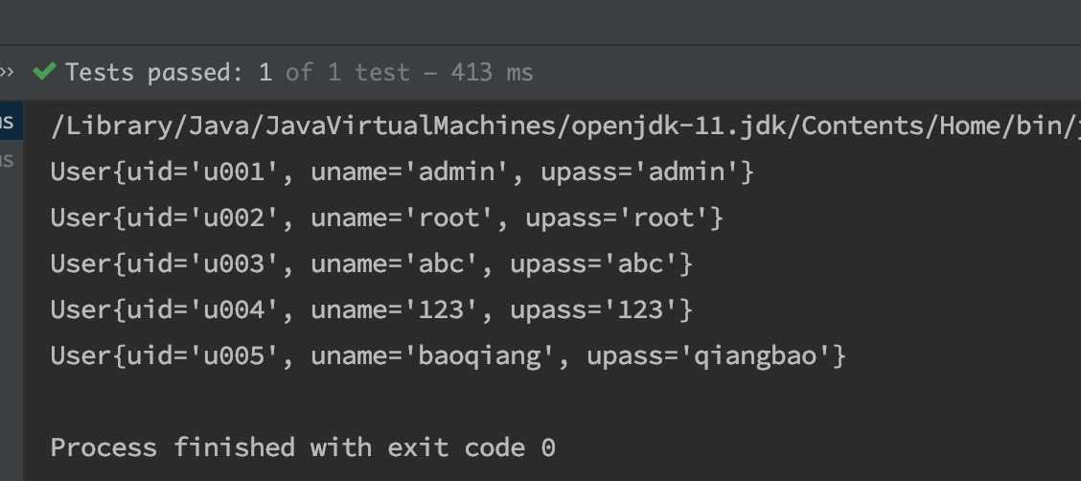1081x481 pixels.
Task: Select the highlighted test row in the tree
Action: coord(11,122)
